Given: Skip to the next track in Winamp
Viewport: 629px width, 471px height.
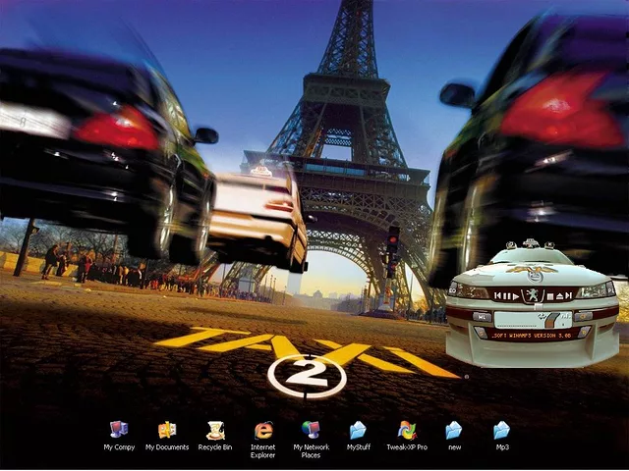Looking at the screenshot, I should click(x=568, y=294).
